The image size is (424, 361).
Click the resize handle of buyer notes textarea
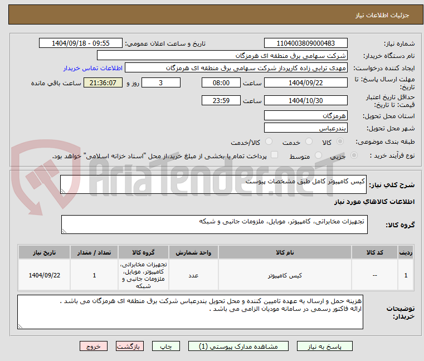(20, 326)
